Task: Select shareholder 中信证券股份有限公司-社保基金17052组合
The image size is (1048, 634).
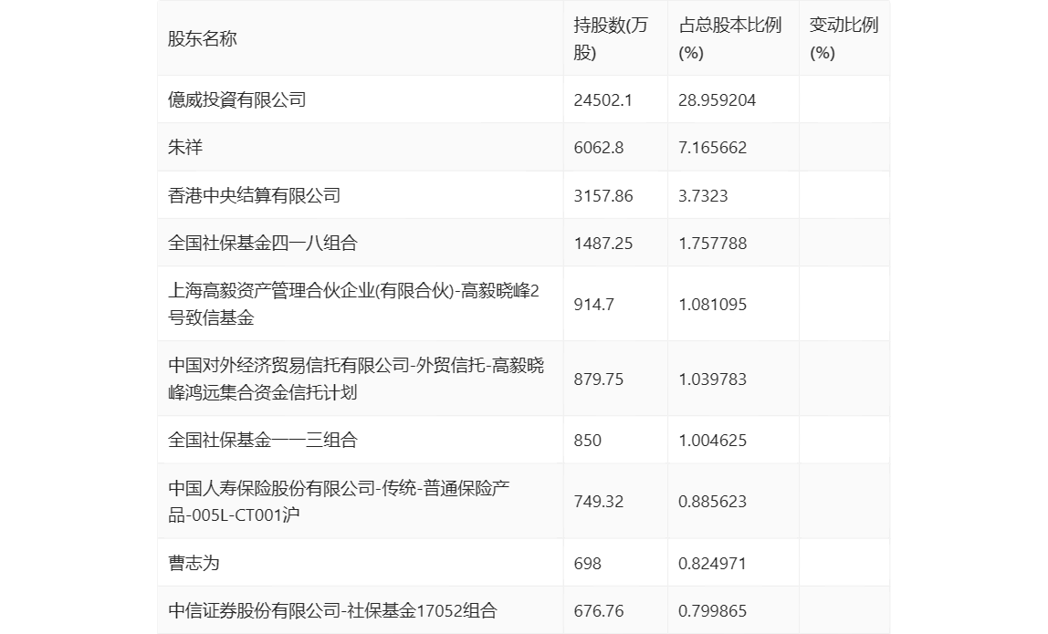Action: (333, 610)
